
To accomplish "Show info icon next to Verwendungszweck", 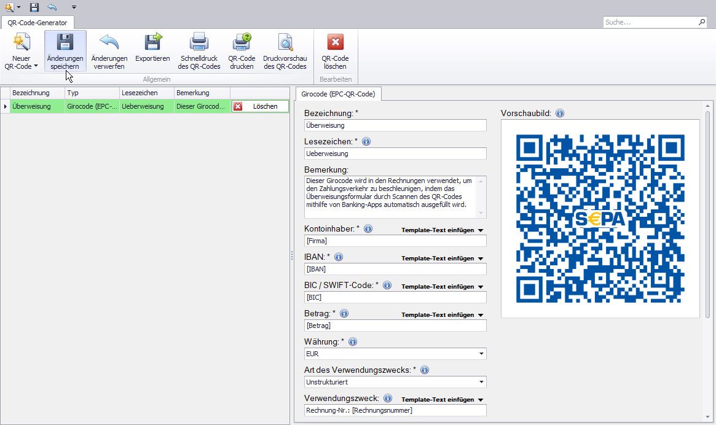I will 388,398.
